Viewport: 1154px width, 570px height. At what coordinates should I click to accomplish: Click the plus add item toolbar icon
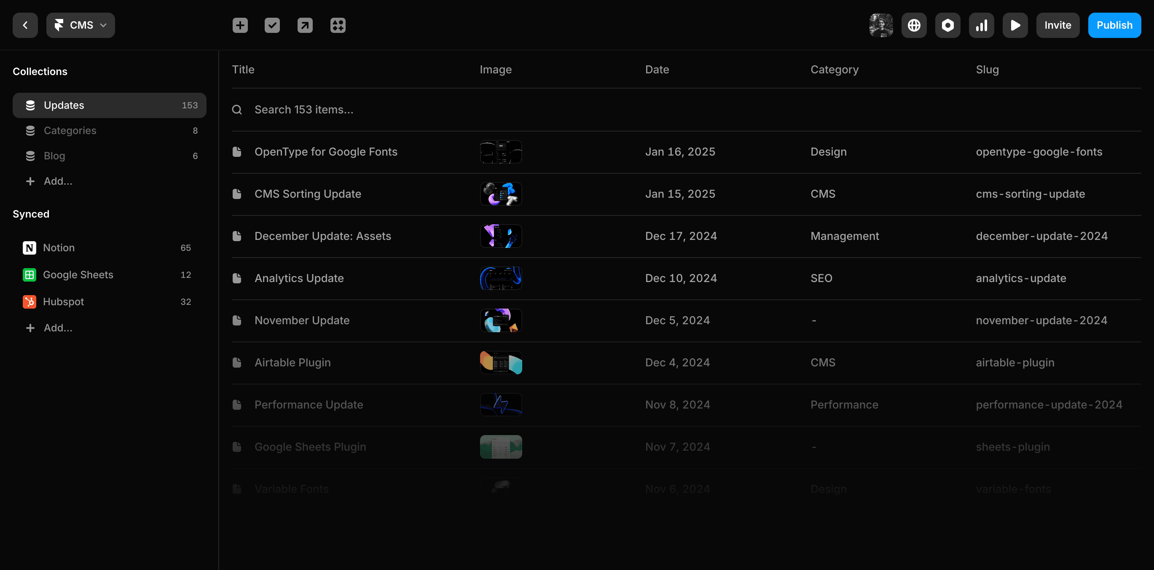point(240,25)
